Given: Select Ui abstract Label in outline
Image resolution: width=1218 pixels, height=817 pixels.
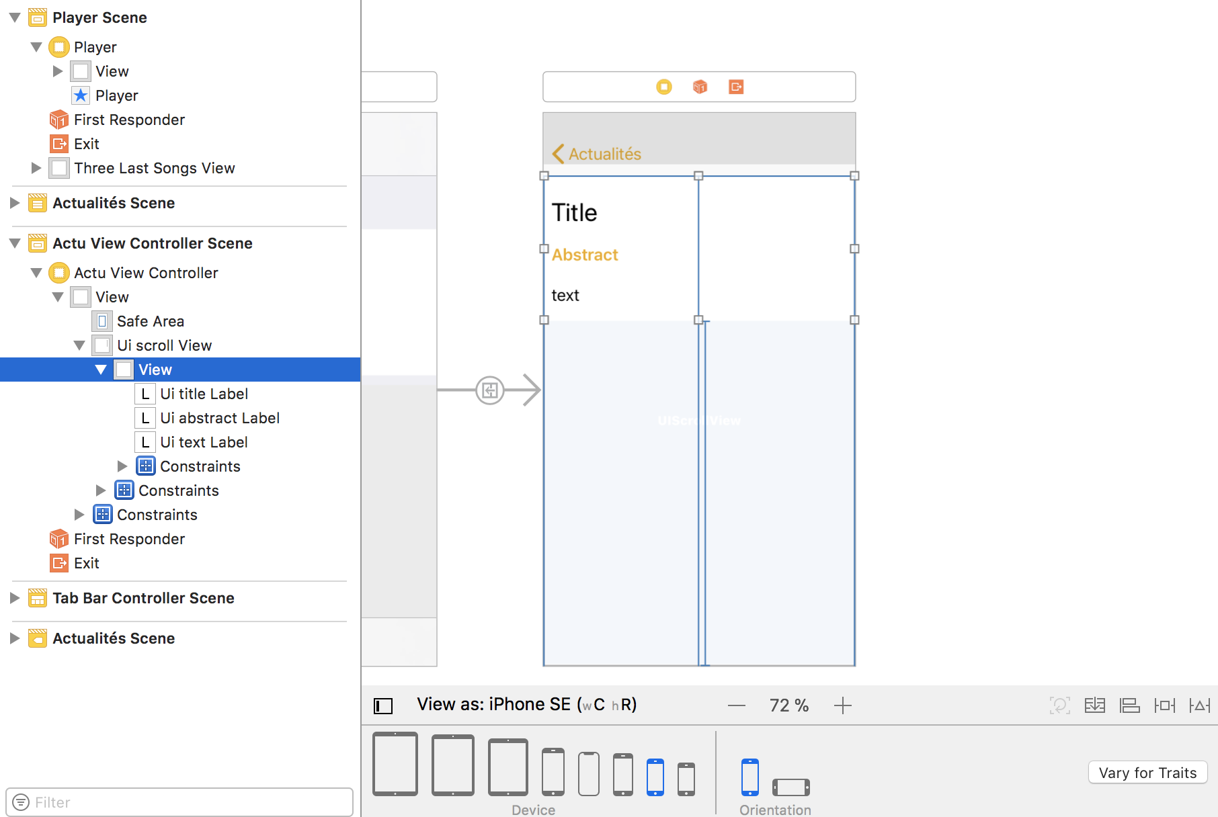Looking at the screenshot, I should 219,418.
